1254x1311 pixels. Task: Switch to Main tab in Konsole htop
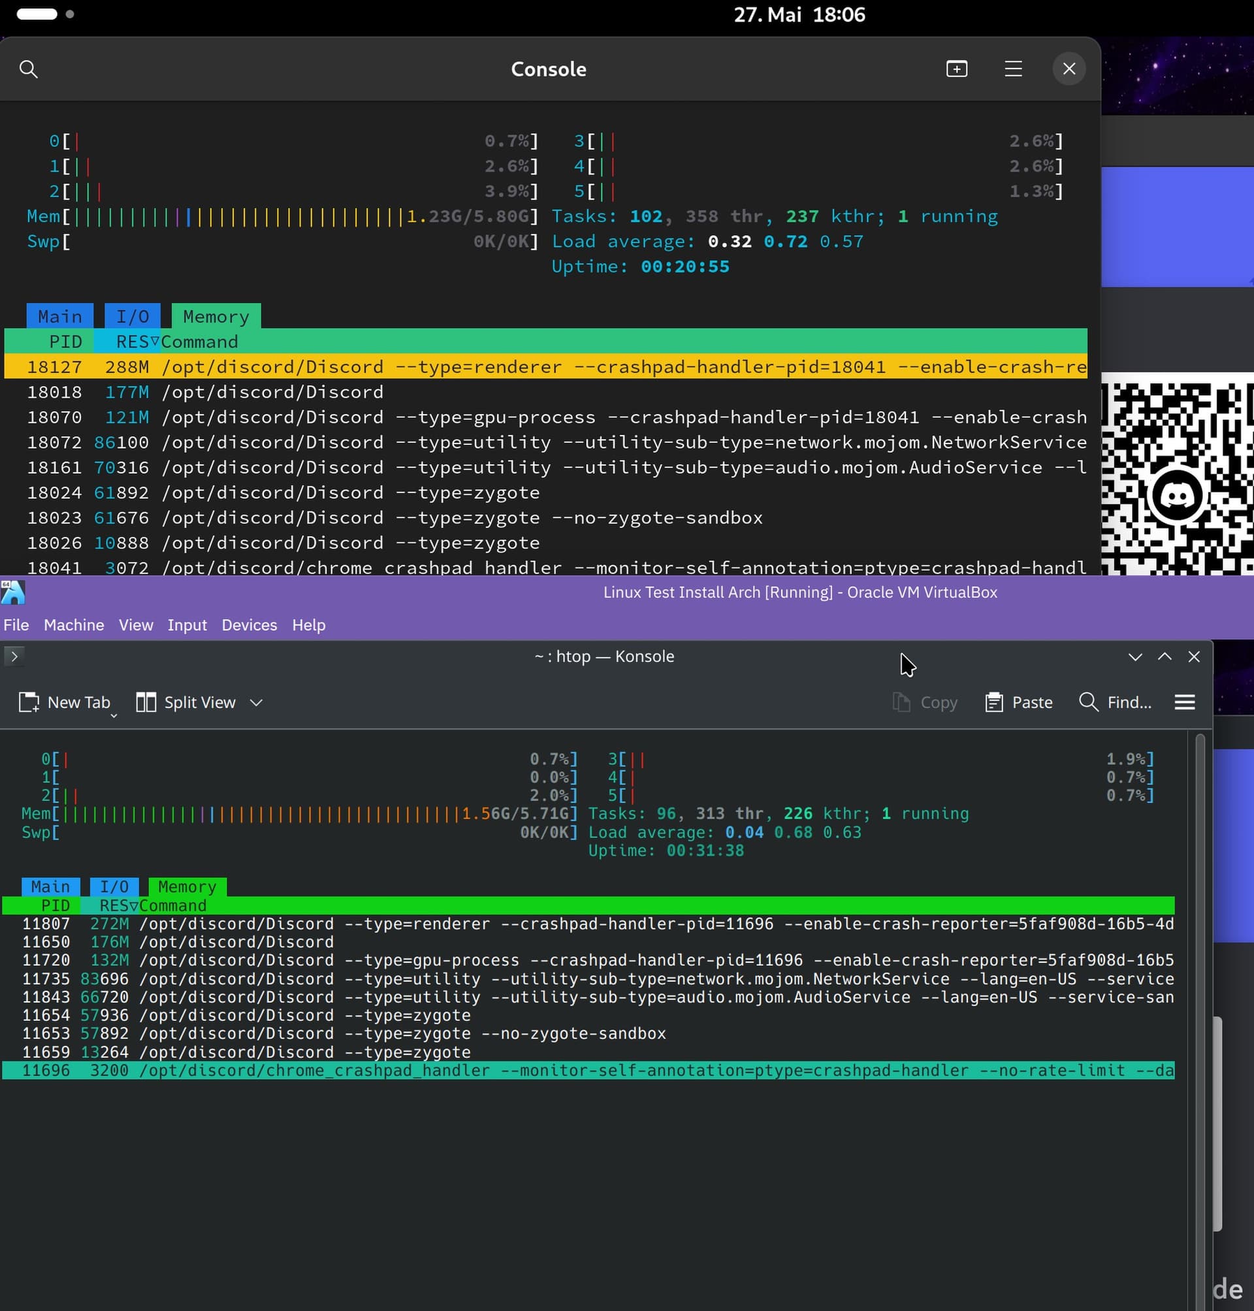click(50, 886)
